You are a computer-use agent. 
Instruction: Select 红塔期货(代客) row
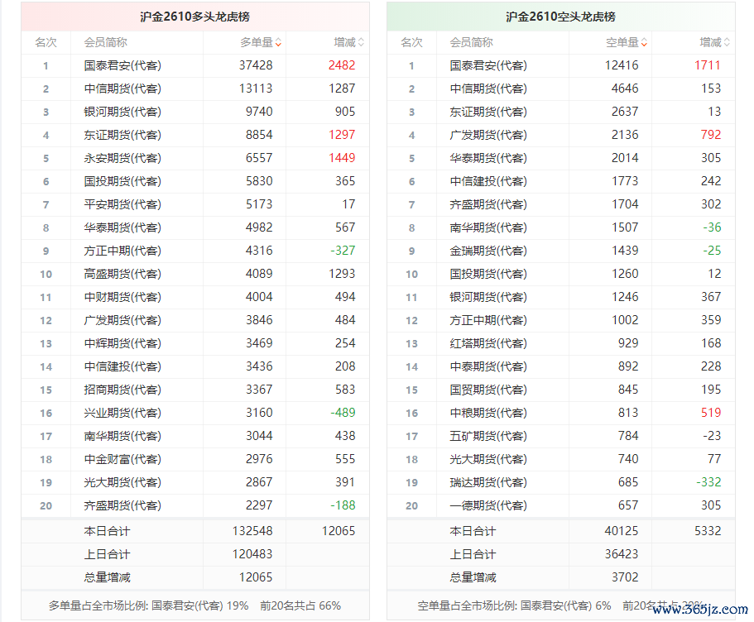[x=561, y=344]
